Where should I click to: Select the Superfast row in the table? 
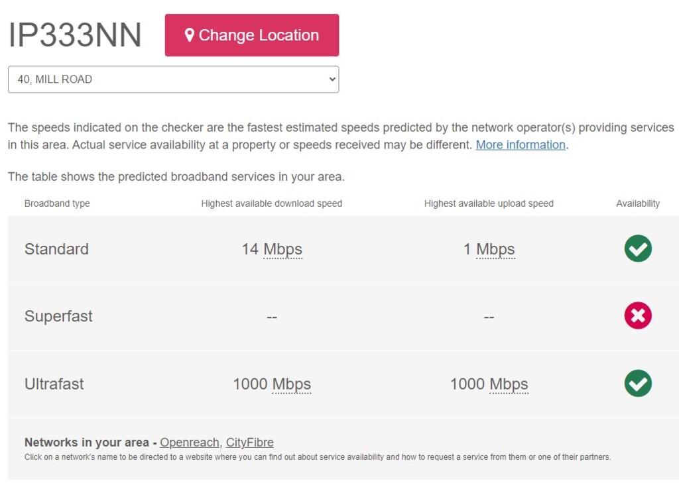point(339,316)
